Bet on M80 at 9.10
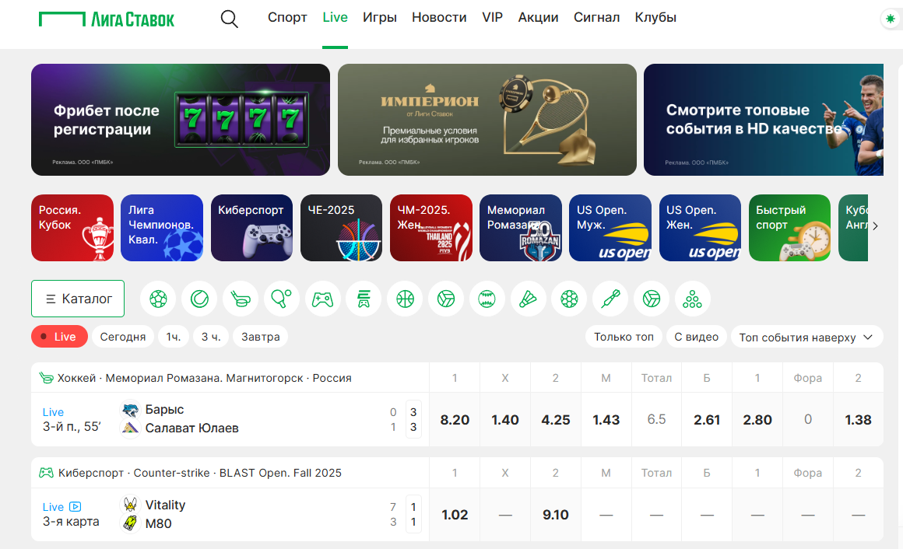 click(x=556, y=515)
